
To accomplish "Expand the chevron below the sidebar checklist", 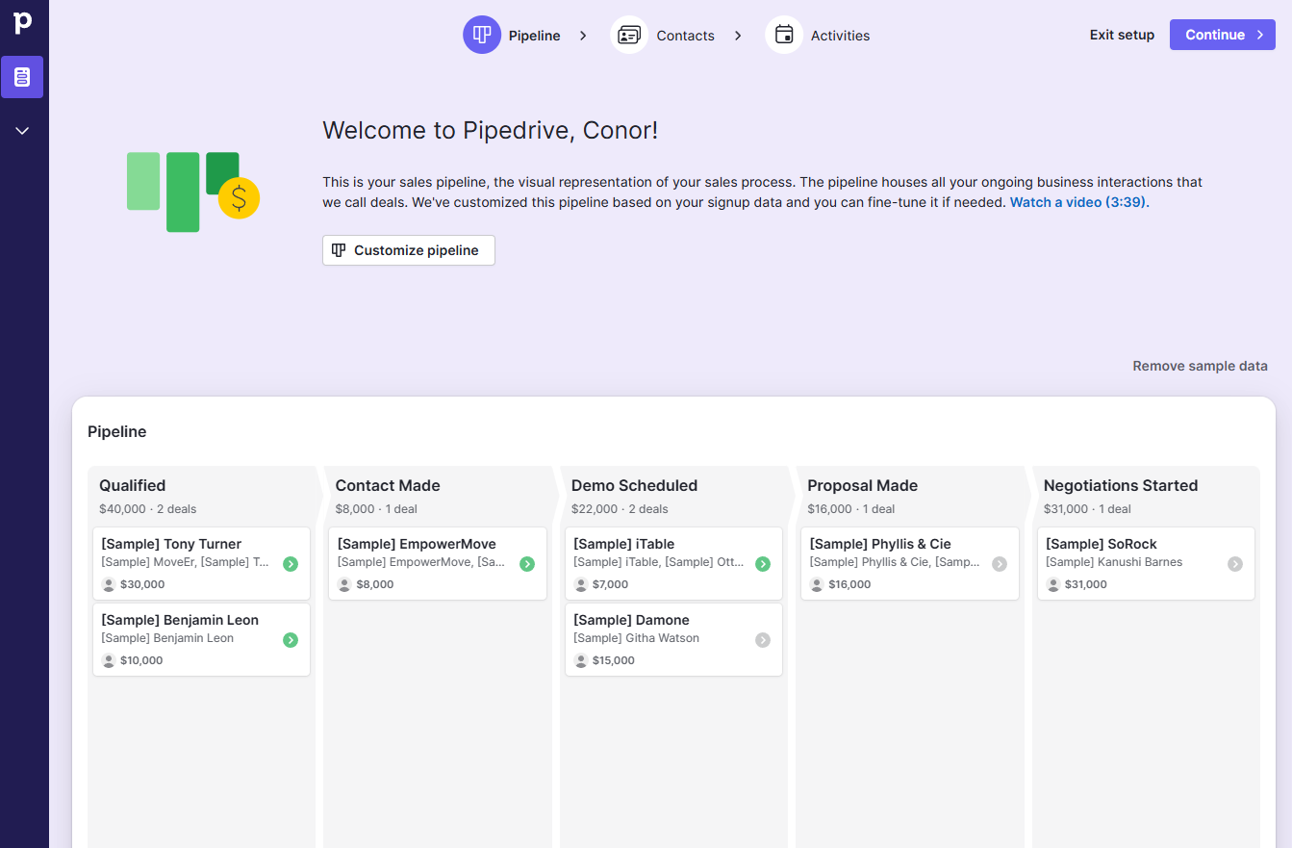I will [x=22, y=130].
